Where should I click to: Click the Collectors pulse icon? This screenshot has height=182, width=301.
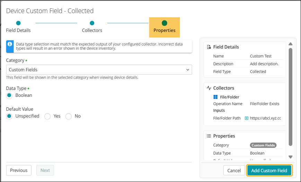click(209, 88)
